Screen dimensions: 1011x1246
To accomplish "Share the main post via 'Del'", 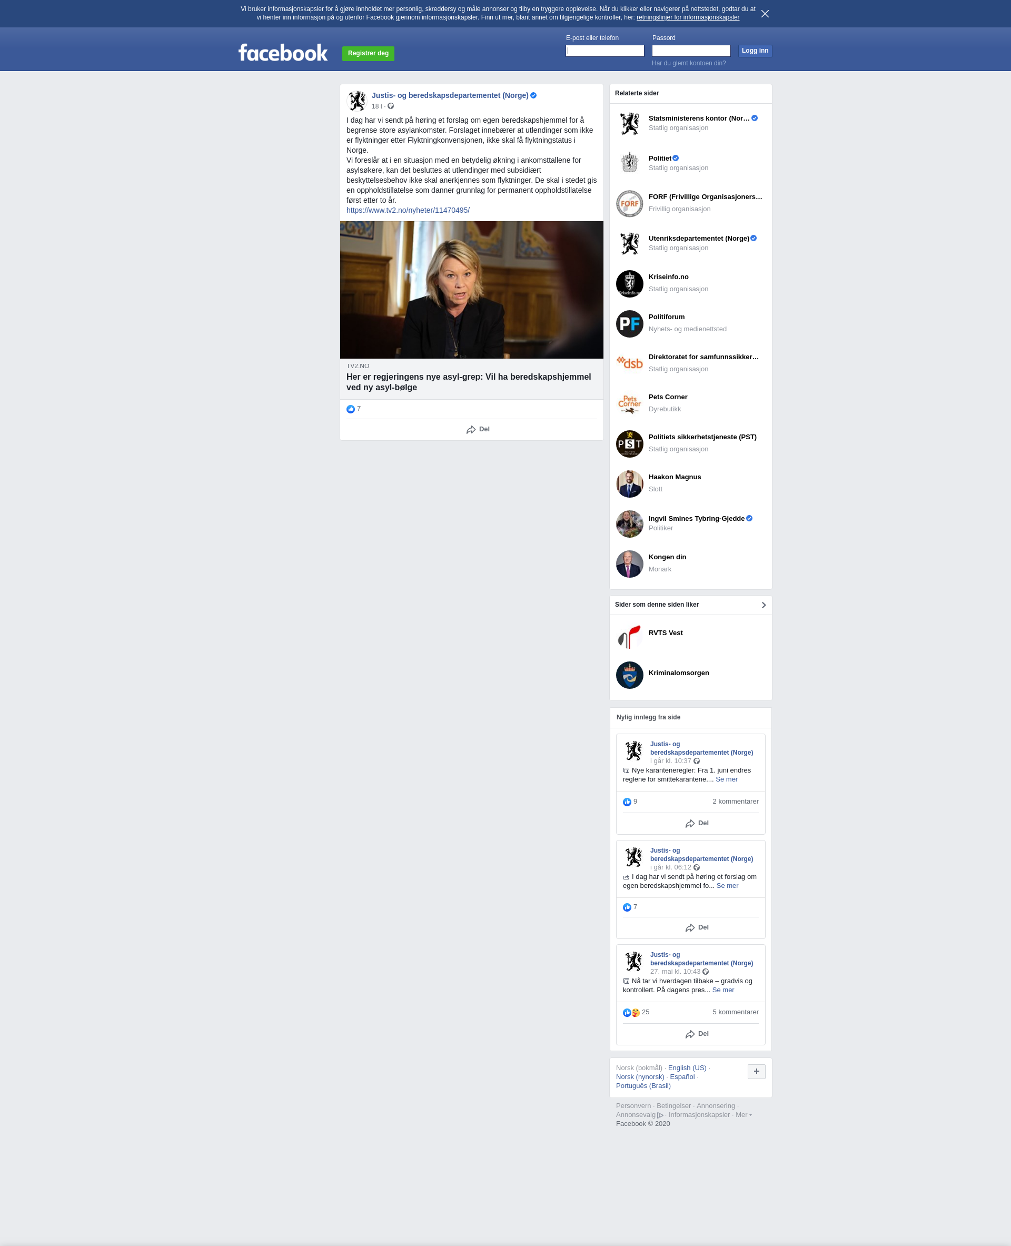I will point(478,429).
